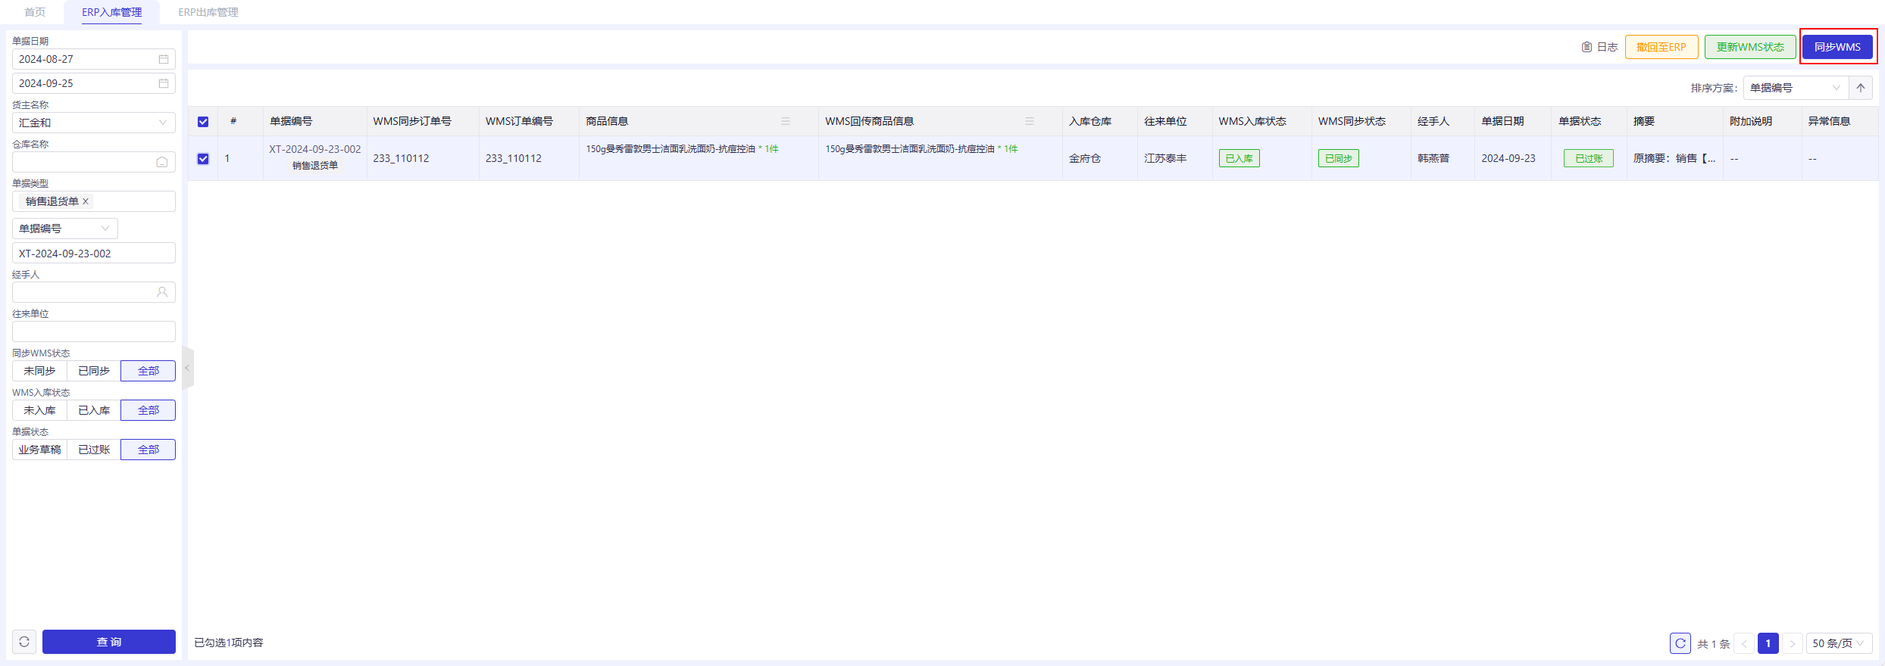
Task: Select 已入库 under WMS入库状态
Action: pyautogui.click(x=94, y=410)
